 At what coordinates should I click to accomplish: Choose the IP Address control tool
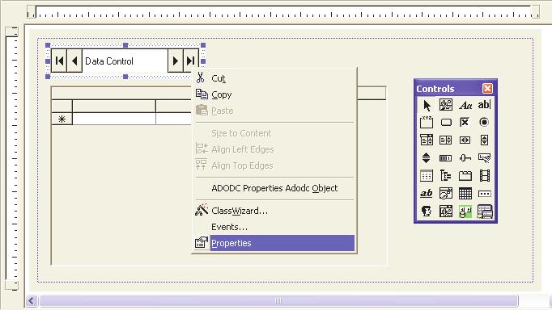coord(484,194)
